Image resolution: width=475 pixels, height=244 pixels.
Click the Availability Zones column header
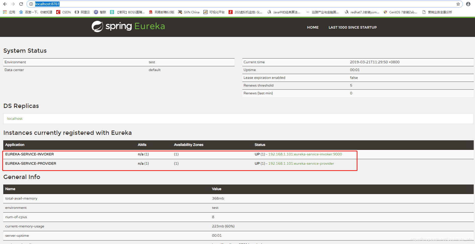point(189,145)
